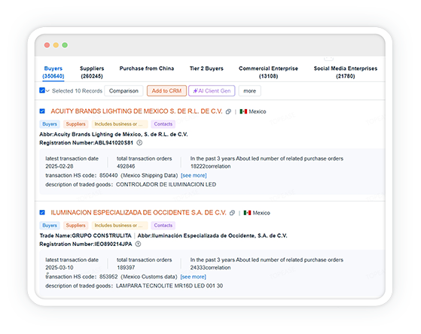Click the red close window dot
The image size is (421, 334).
[x=47, y=45]
